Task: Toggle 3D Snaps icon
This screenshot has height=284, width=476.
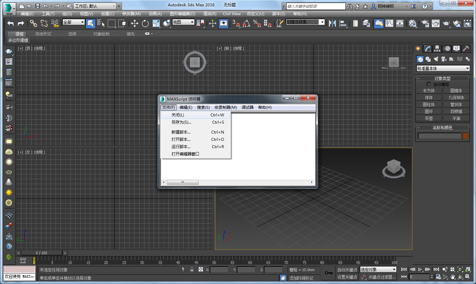Action: (x=236, y=23)
